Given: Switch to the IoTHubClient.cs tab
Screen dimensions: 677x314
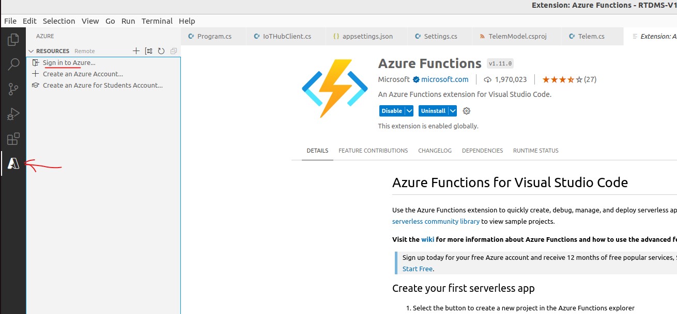Looking at the screenshot, I should pyautogui.click(x=287, y=37).
